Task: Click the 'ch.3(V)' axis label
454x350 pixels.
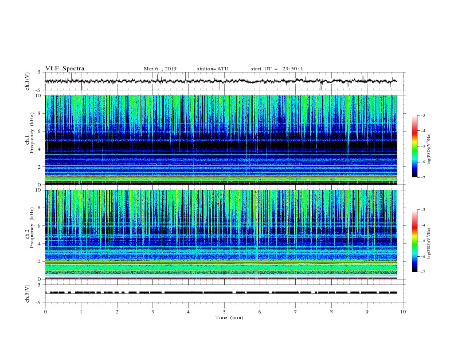Action: click(x=28, y=293)
